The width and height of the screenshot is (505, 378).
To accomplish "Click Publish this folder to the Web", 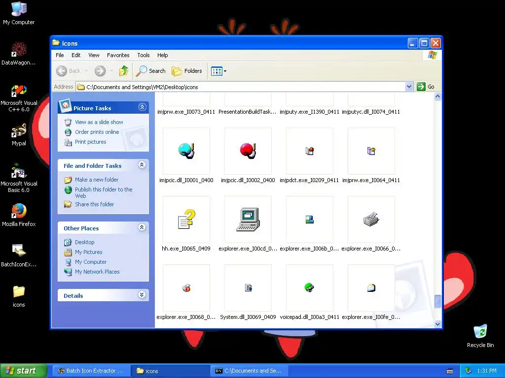I will pos(104,192).
